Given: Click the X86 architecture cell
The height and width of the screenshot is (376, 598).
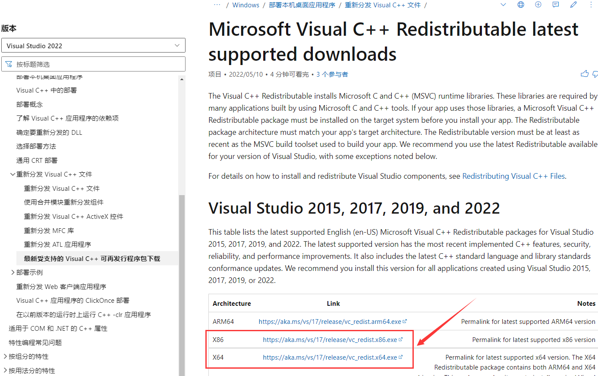Looking at the screenshot, I should point(218,340).
